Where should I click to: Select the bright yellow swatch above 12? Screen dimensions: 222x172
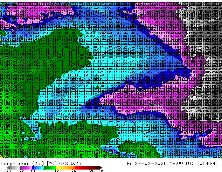coord(57,167)
